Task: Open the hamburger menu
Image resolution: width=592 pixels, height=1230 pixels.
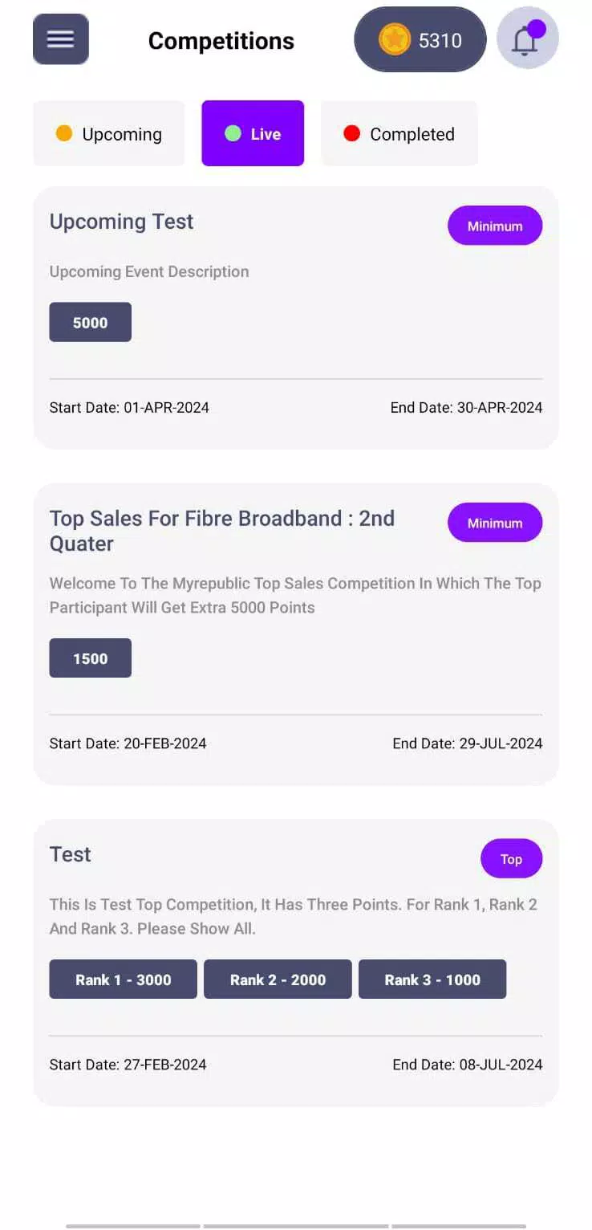Action: 60,39
